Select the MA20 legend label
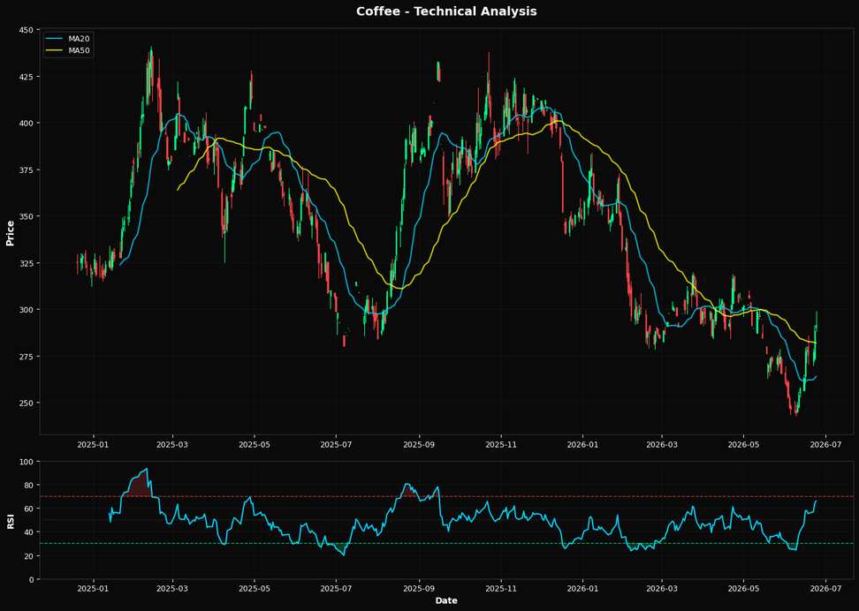 [x=79, y=39]
